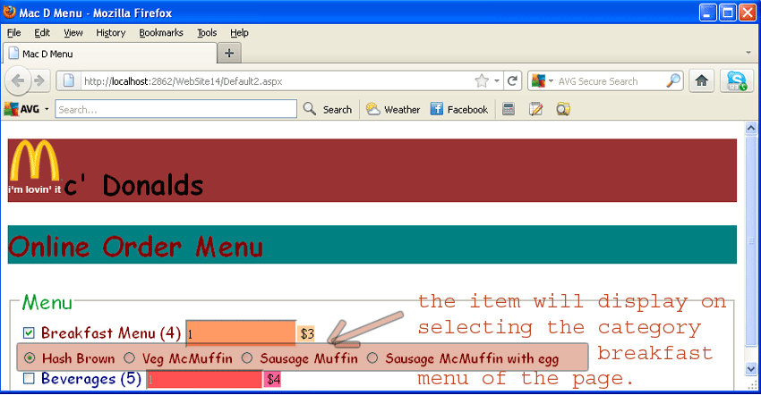Check the Beverages (5) checkbox
The image size is (761, 395).
coord(29,379)
